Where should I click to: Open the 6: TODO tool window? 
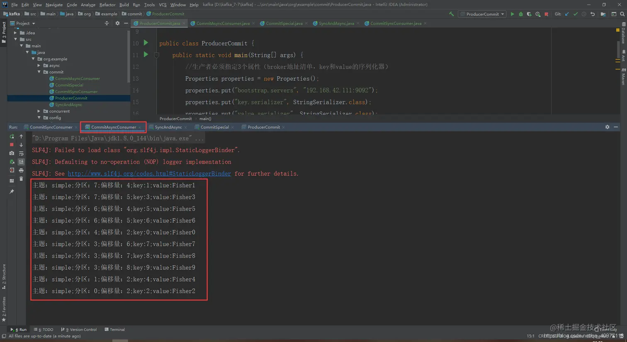(x=44, y=330)
